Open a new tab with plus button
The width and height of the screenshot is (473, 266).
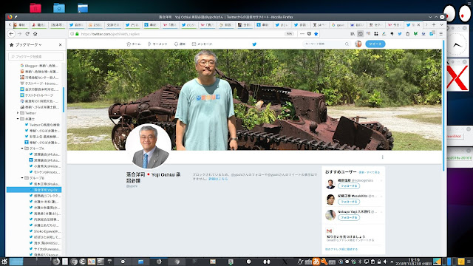tap(434, 24)
